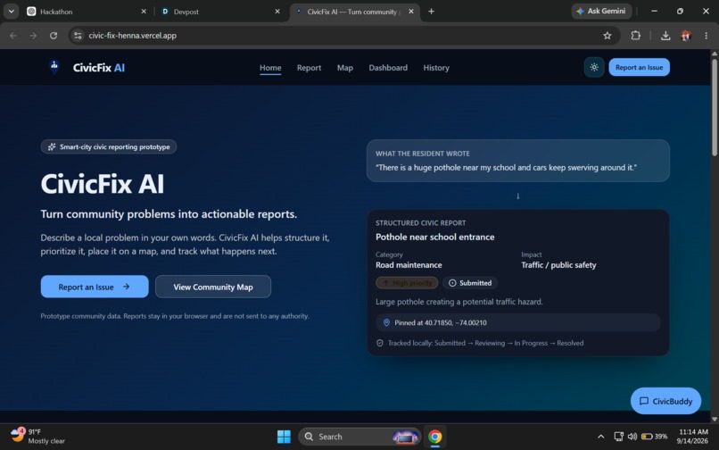Toggle the light/dark theme sun button
Screen dimensions: 719x450
(x=594, y=68)
